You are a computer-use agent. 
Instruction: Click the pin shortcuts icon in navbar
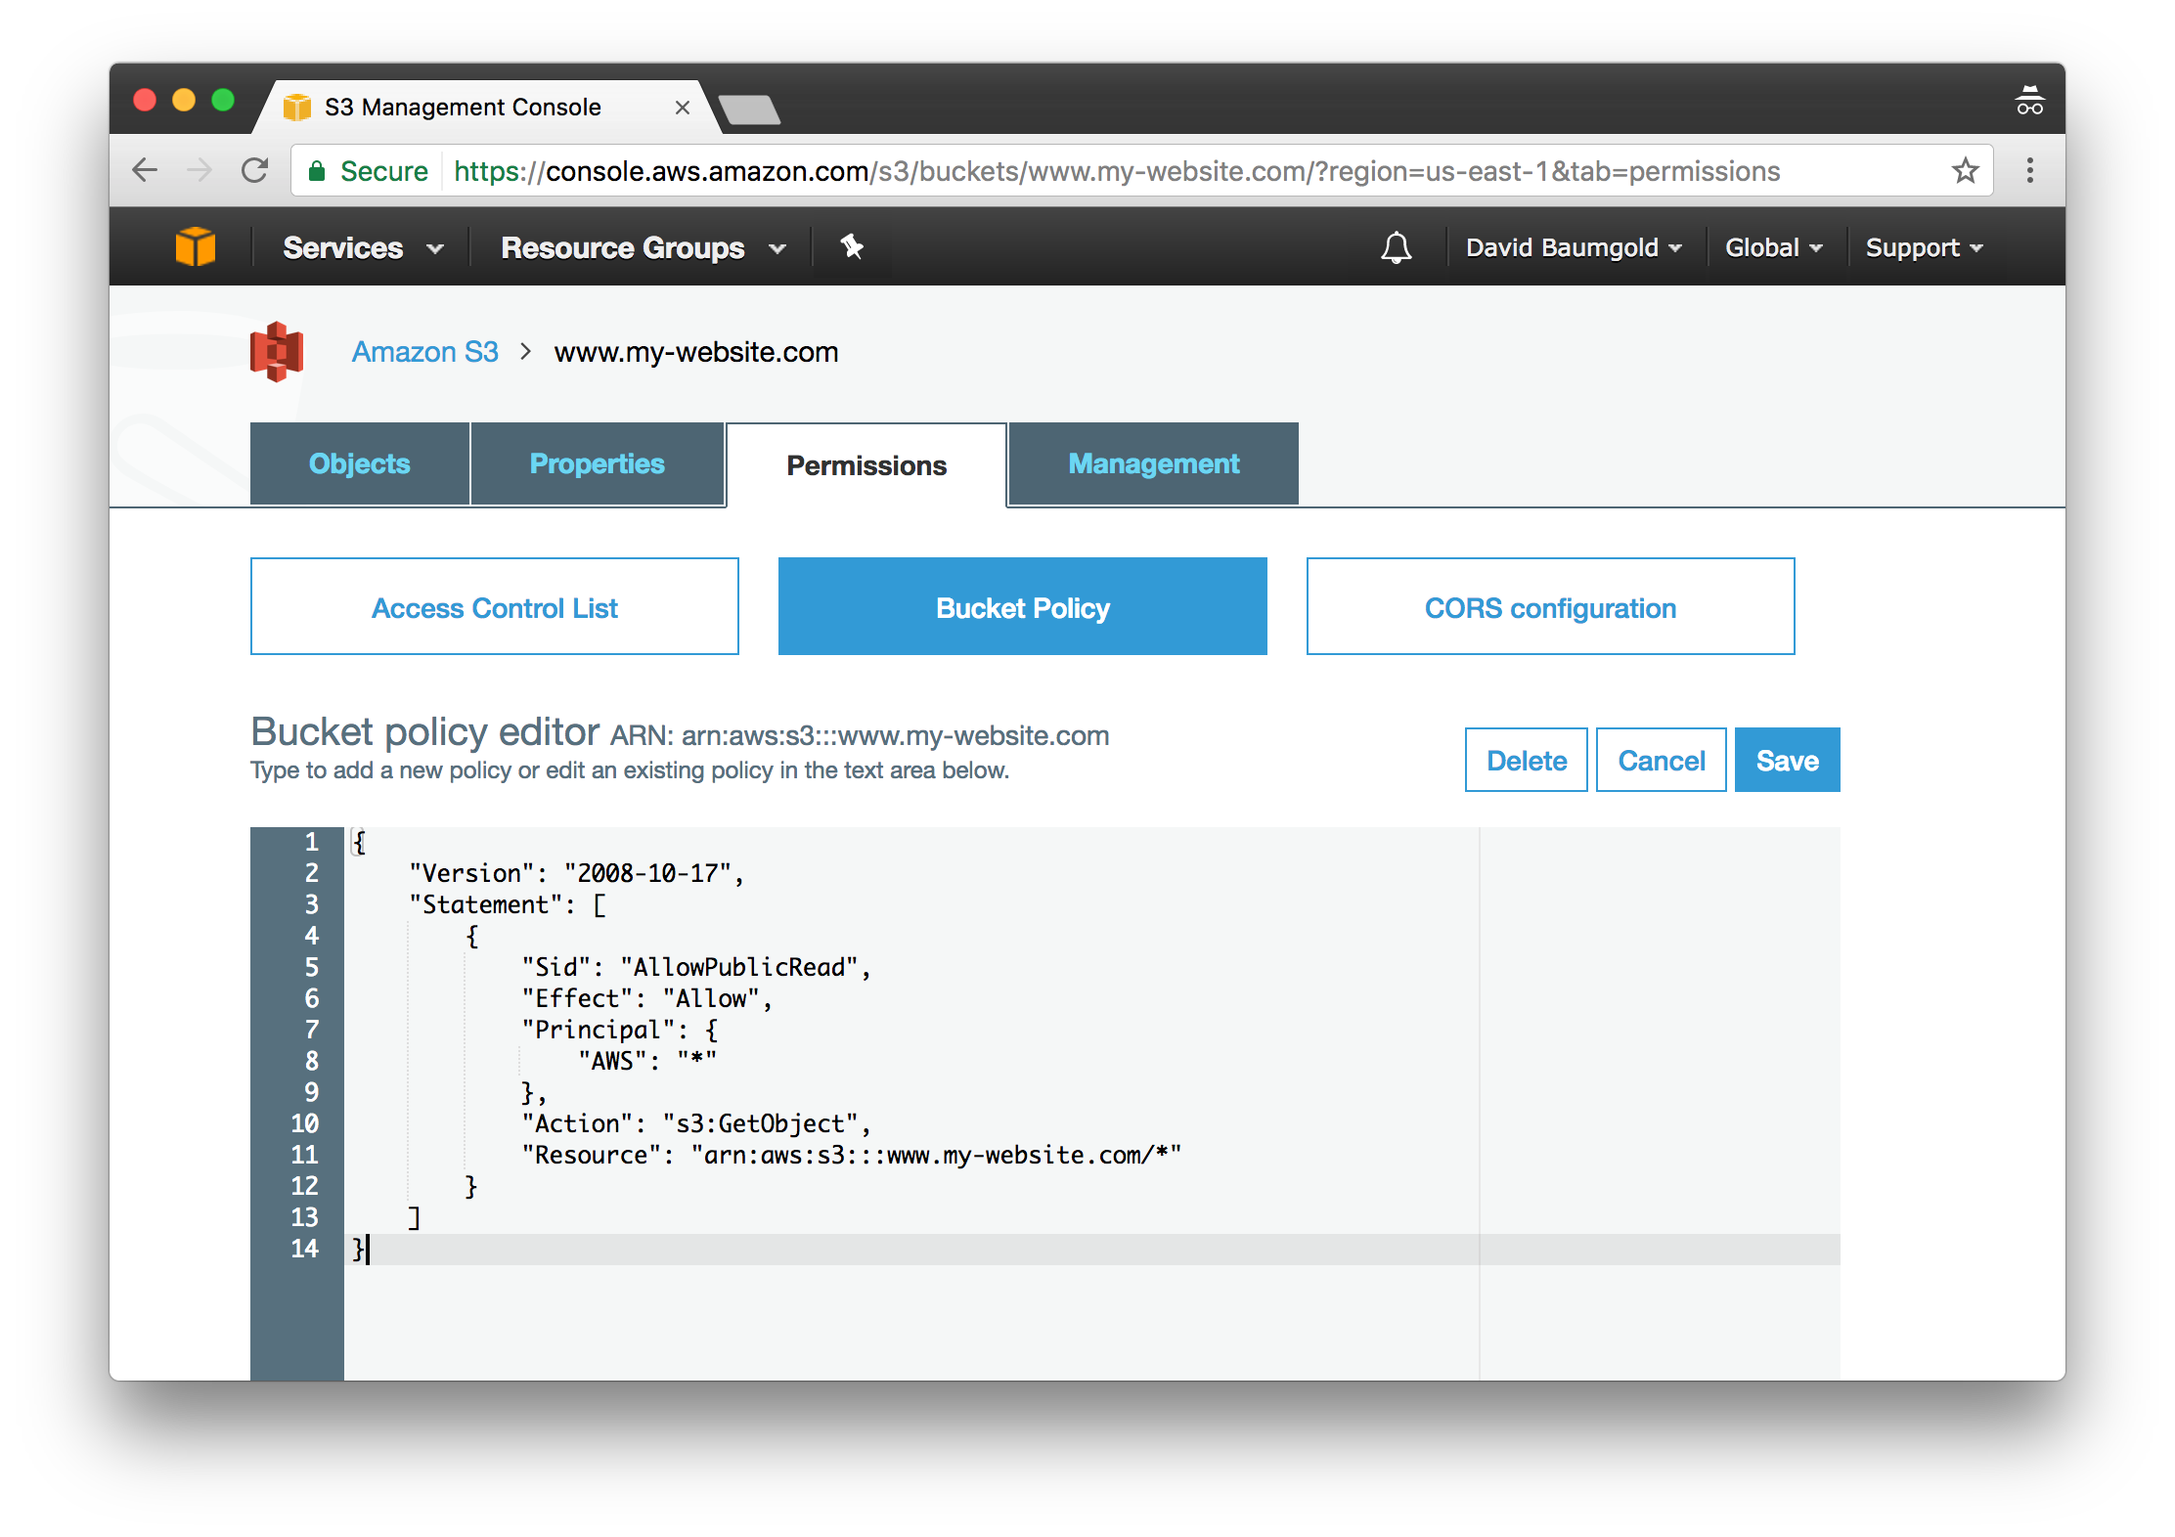852,246
